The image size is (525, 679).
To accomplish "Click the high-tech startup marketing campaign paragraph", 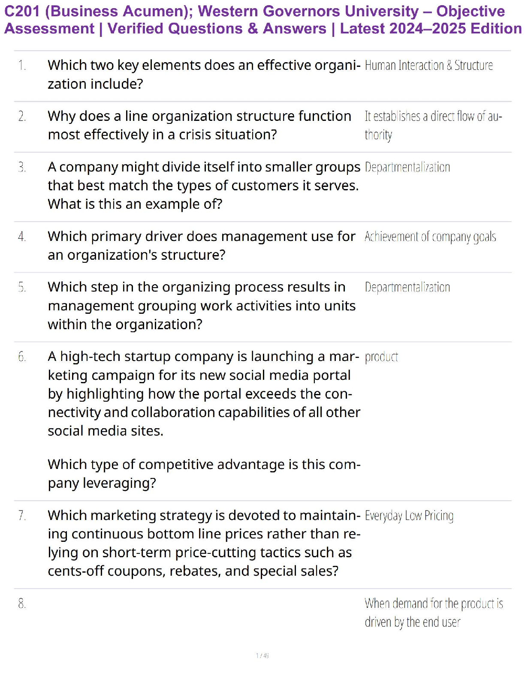I will [x=204, y=394].
